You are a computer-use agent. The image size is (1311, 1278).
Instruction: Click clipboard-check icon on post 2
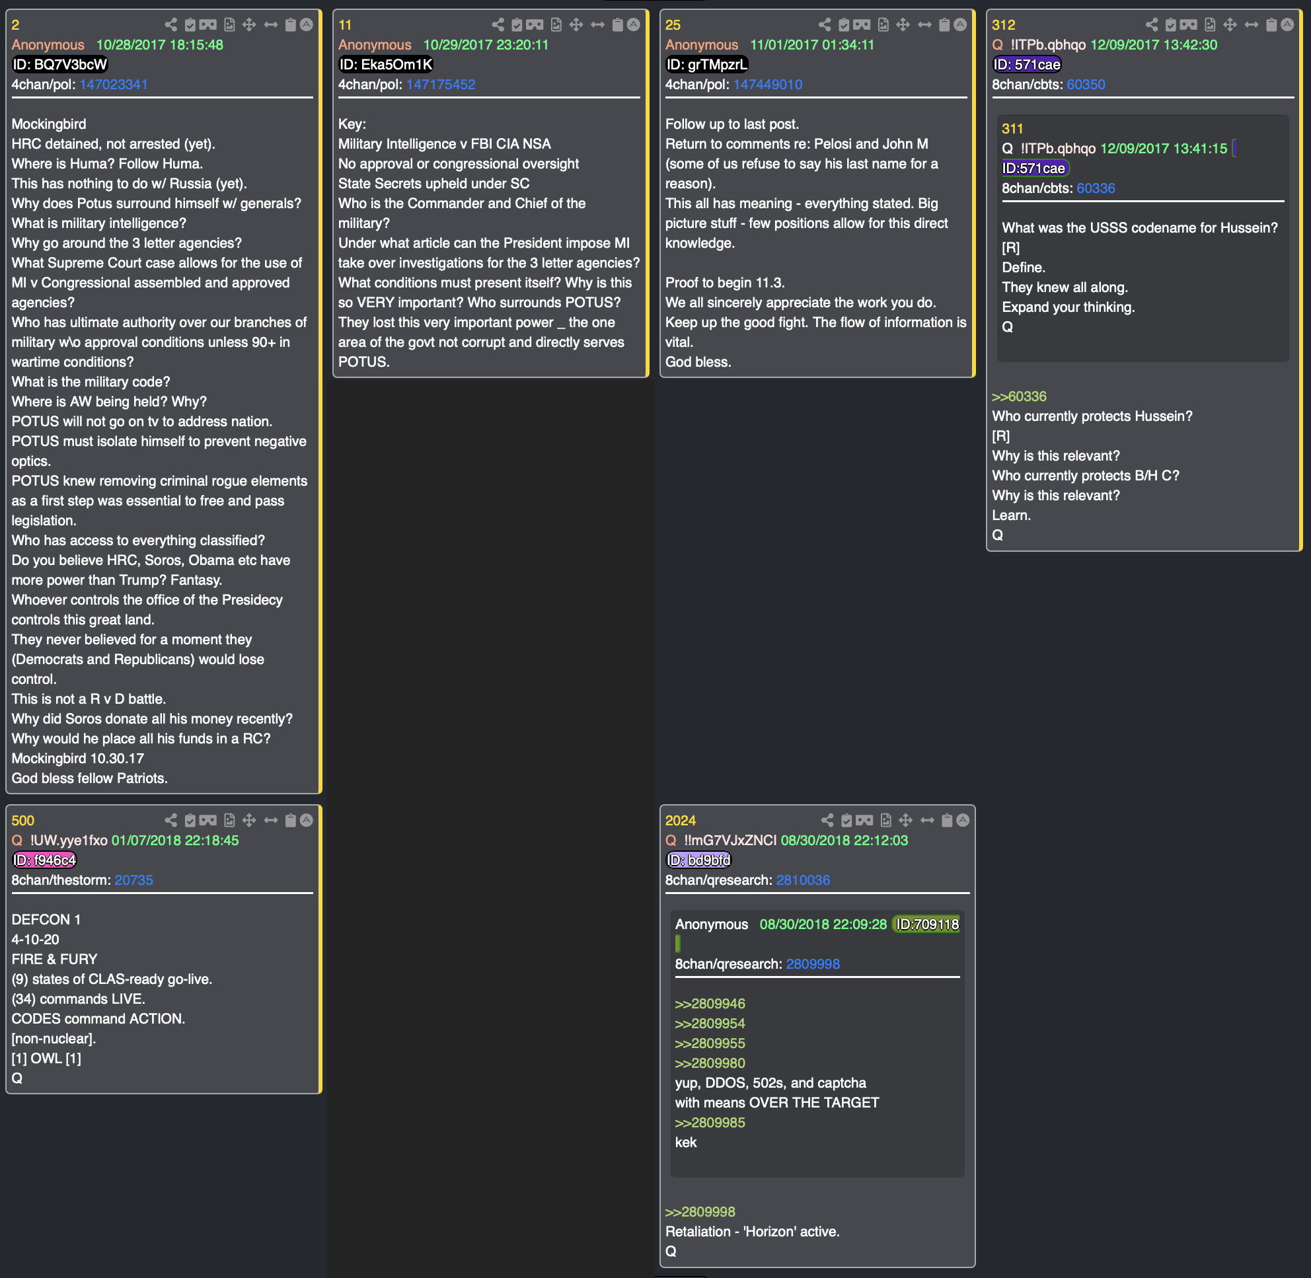coord(190,25)
